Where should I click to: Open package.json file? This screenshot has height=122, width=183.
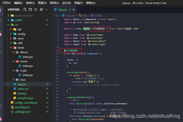tap(23, 112)
